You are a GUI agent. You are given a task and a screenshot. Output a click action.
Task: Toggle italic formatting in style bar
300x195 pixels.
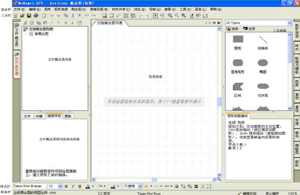click(x=73, y=186)
